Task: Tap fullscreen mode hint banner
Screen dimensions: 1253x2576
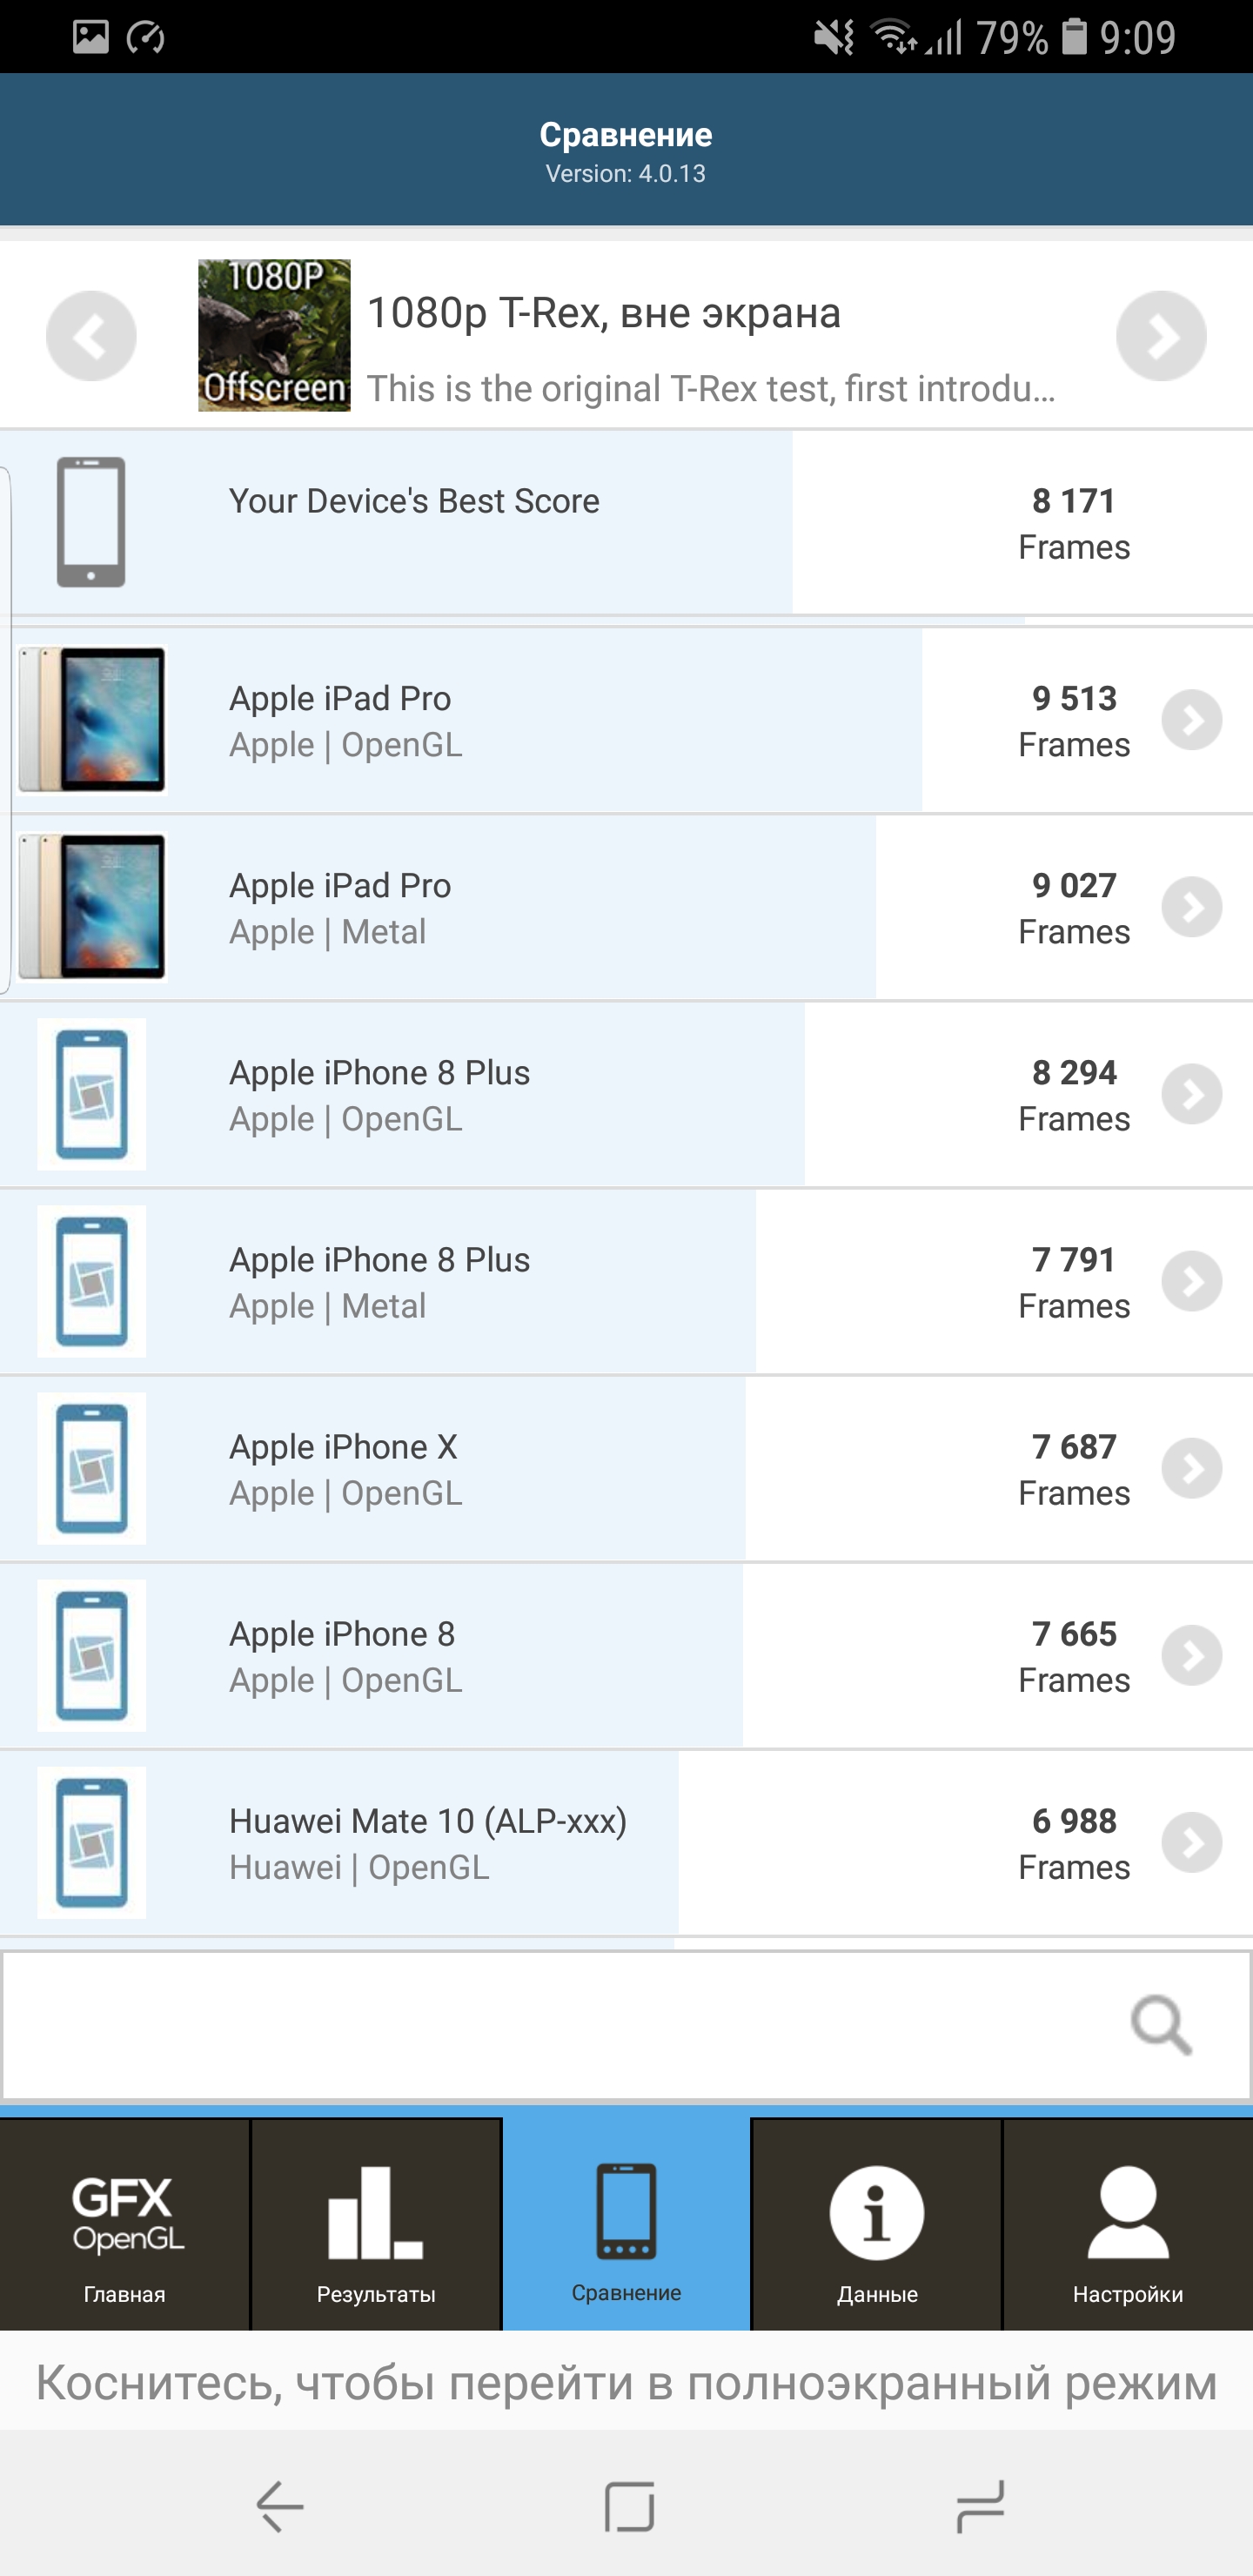Action: tap(626, 2383)
